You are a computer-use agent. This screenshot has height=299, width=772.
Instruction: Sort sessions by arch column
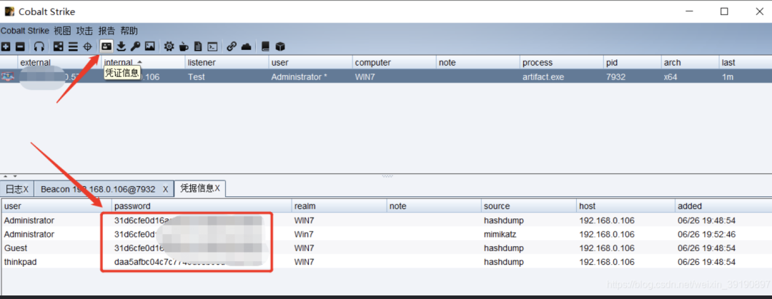tap(690, 63)
